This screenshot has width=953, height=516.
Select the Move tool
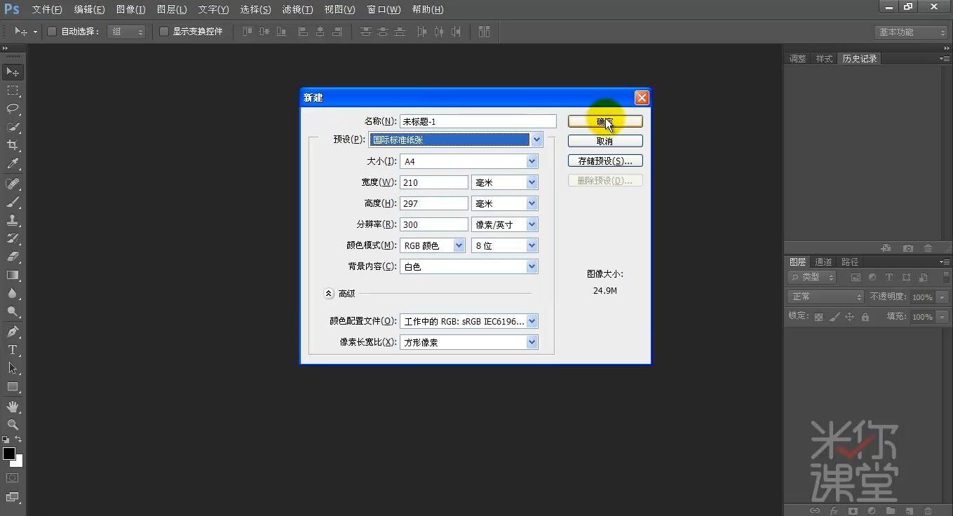(x=13, y=72)
